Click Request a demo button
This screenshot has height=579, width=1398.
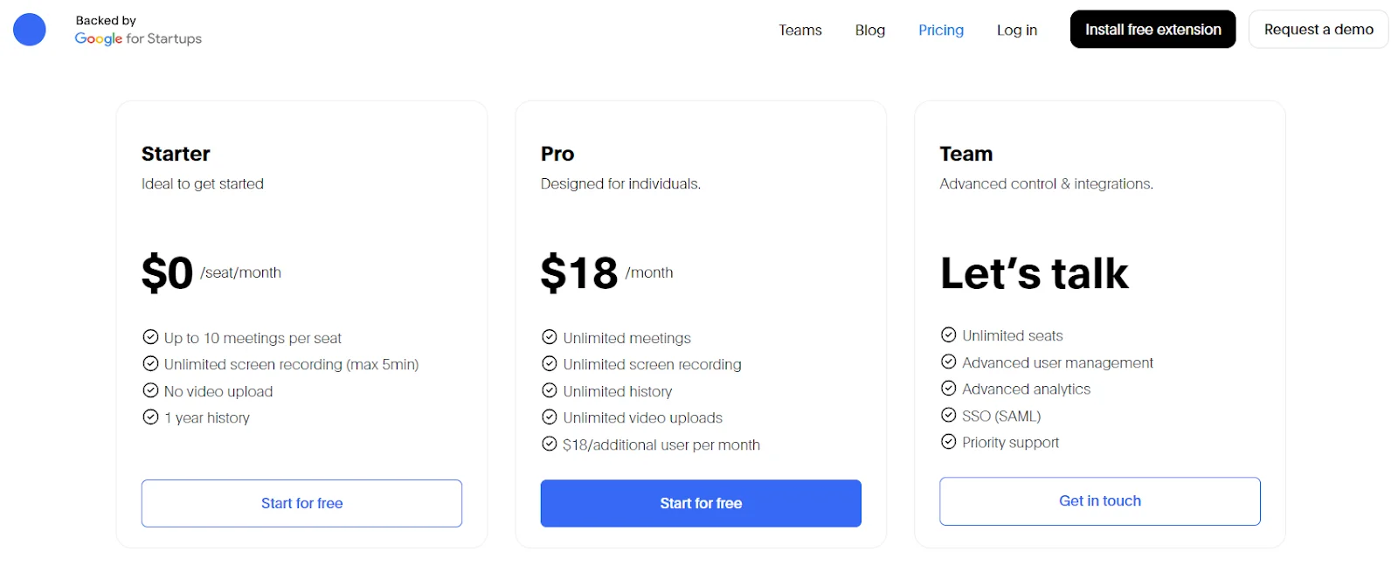(1318, 30)
